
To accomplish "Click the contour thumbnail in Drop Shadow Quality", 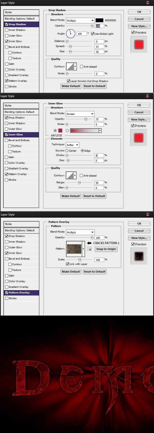I will coord(70,67).
